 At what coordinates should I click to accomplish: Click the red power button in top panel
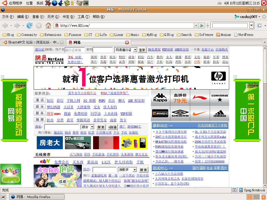264,3
